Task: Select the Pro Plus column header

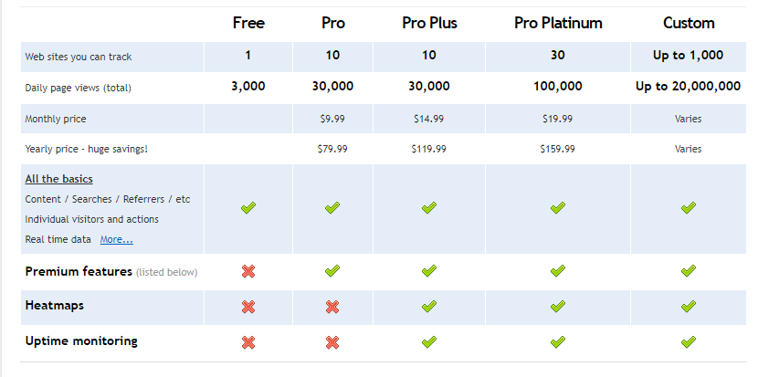Action: coord(429,23)
